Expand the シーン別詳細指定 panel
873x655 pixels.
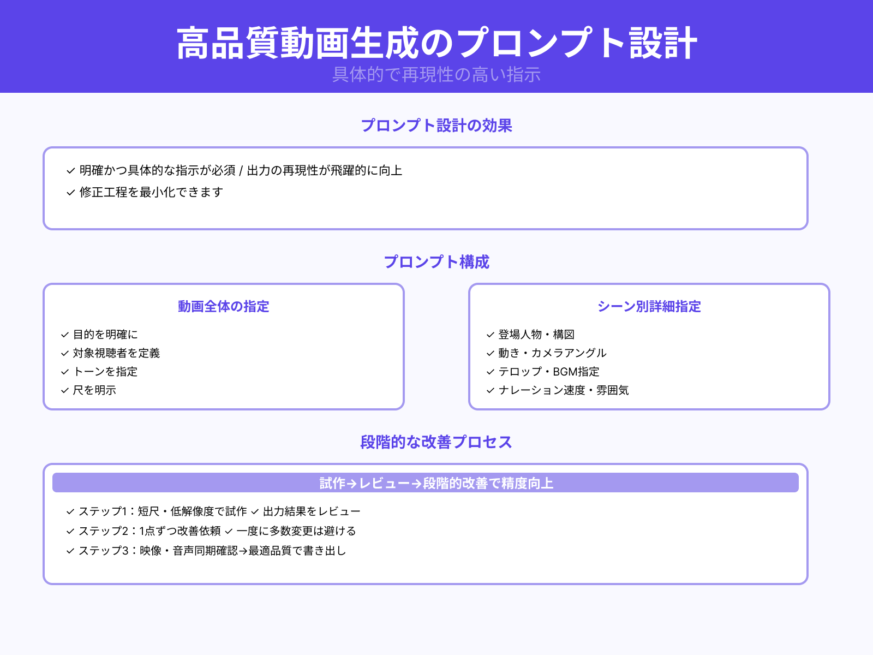click(x=650, y=307)
